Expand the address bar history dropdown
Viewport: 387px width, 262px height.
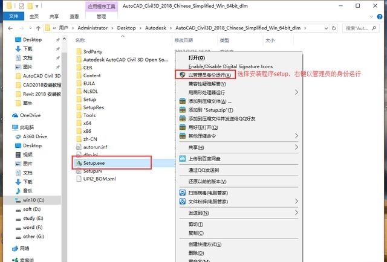(x=326, y=28)
